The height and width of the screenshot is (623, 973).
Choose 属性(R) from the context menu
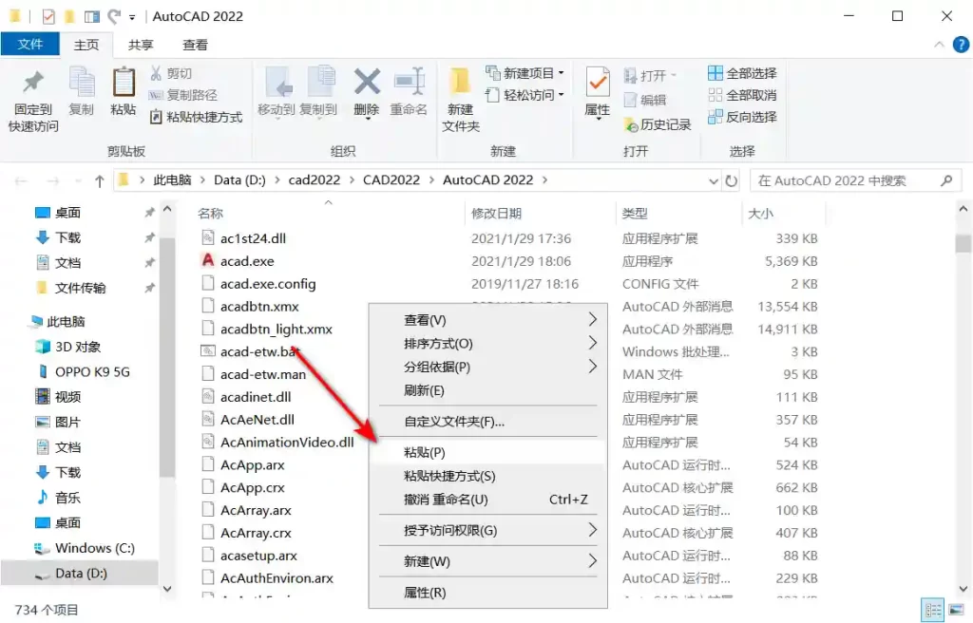pyautogui.click(x=425, y=593)
